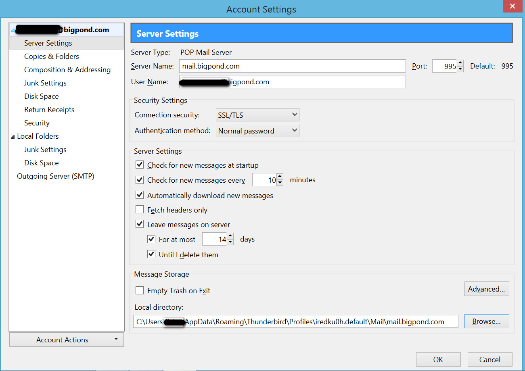Screen dimensions: 525x371
Task: Decrease the 'For at most' days value
Action: click(230, 242)
